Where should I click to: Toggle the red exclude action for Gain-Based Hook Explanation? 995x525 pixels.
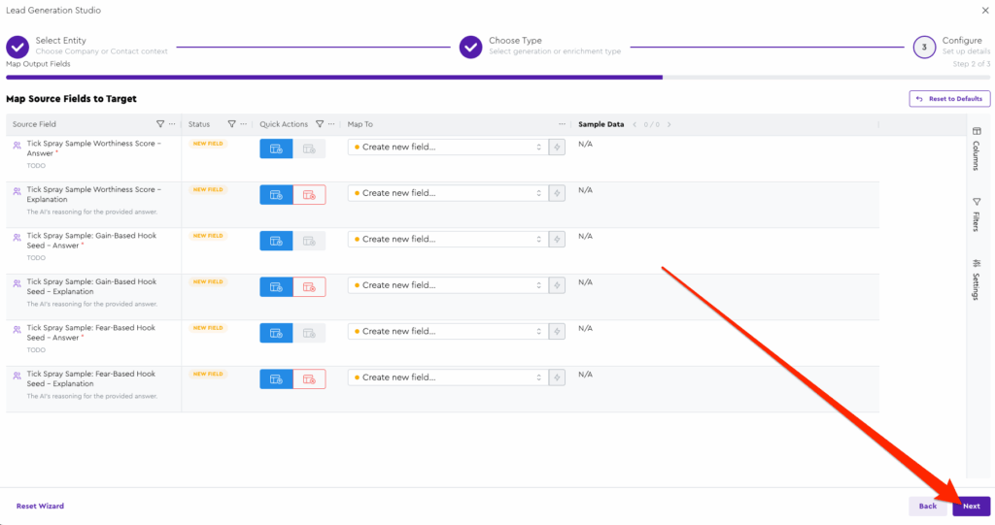click(x=309, y=286)
